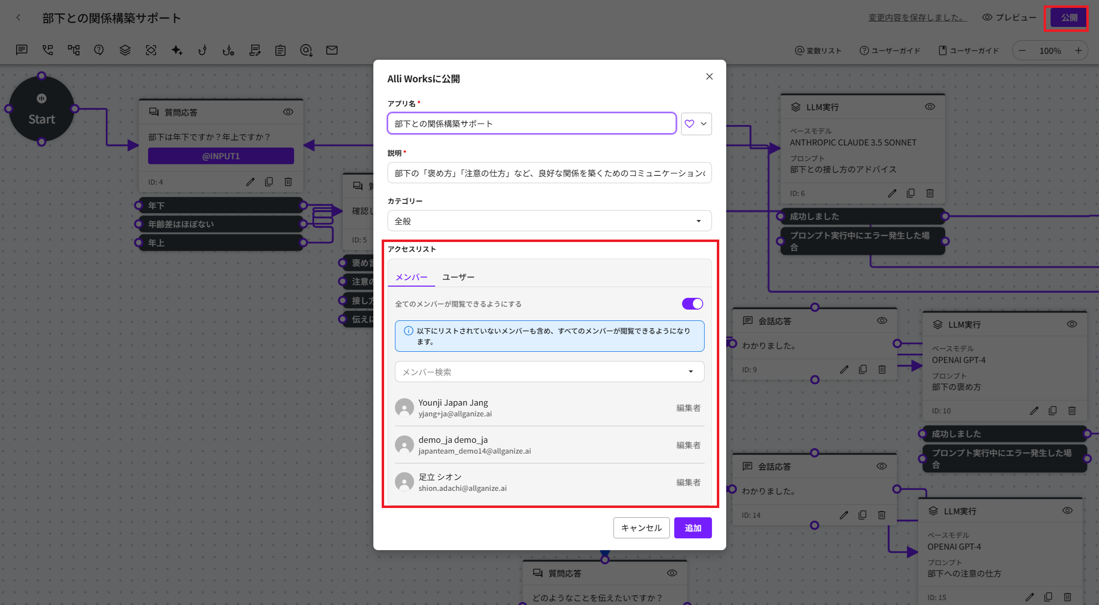This screenshot has width=1099, height=605.
Task: Click the mail icon in node toolbar
Action: [332, 50]
